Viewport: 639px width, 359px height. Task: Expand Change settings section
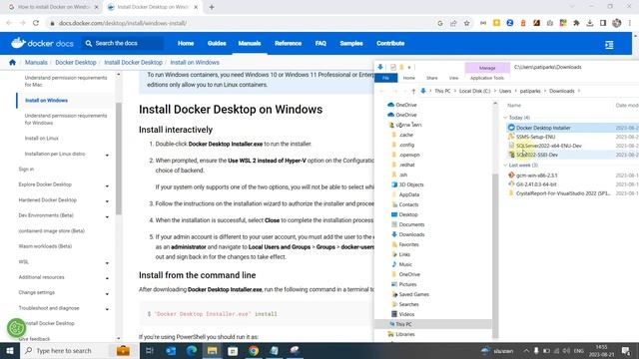[107, 294]
